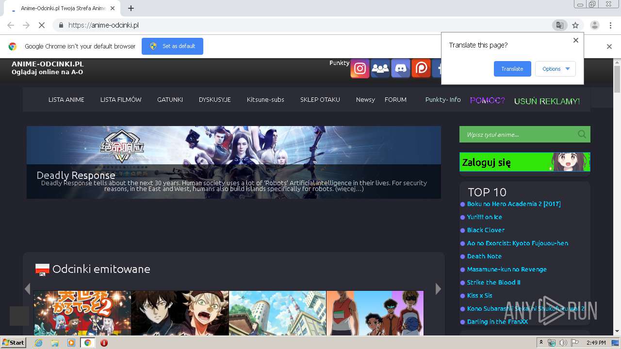This screenshot has width=621, height=349.
Task: Click the Chrome taskbar icon
Action: click(x=88, y=343)
